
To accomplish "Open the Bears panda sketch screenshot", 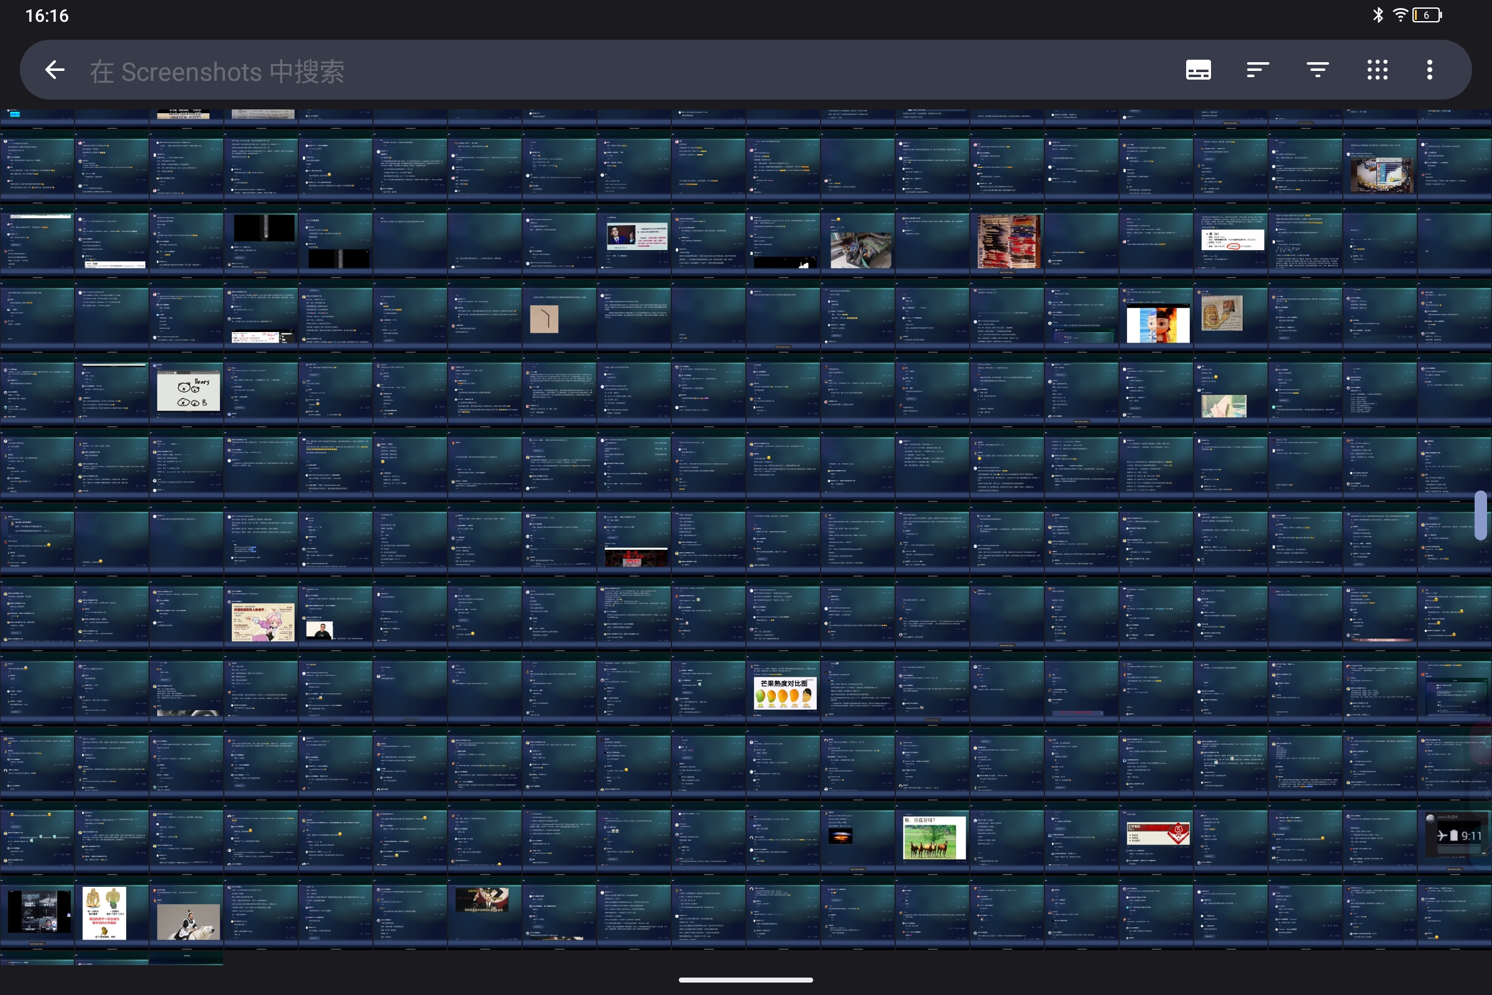I will pyautogui.click(x=186, y=390).
